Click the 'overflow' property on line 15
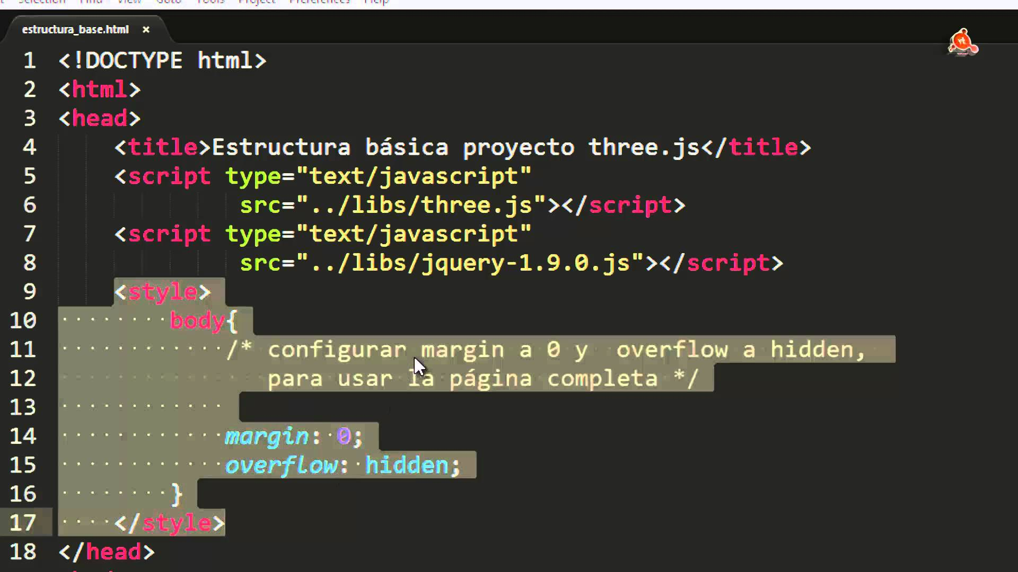 [x=280, y=466]
